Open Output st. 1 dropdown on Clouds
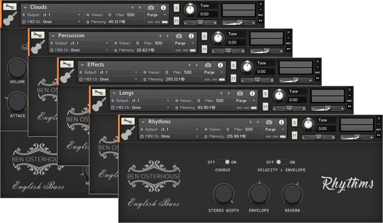This screenshot has width=383, height=223. pos(51,15)
